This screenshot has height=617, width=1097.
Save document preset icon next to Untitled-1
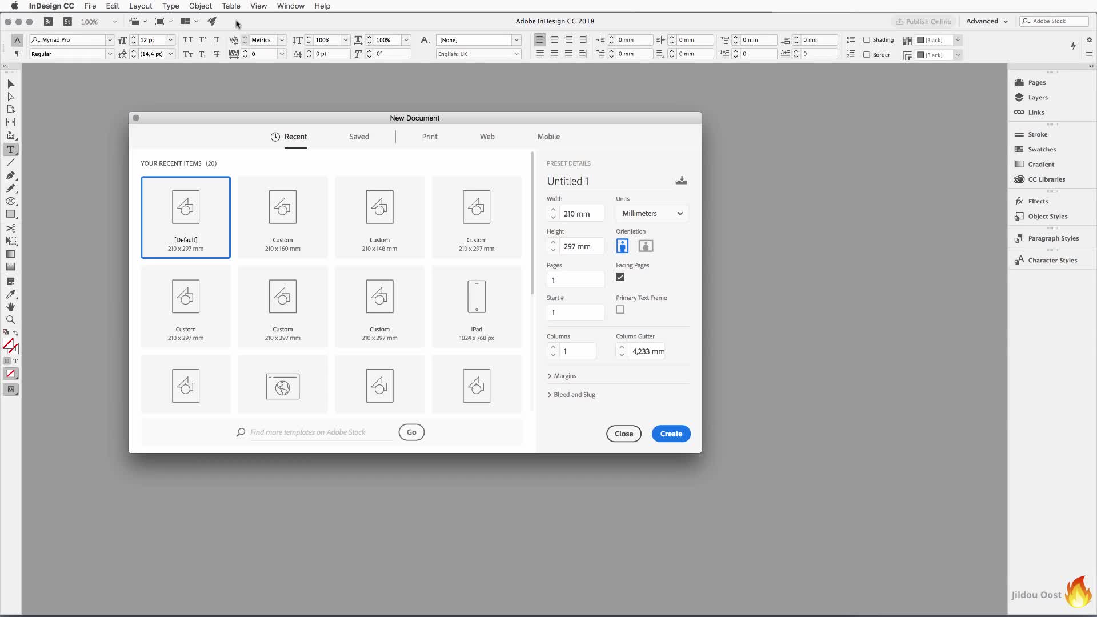pyautogui.click(x=681, y=181)
